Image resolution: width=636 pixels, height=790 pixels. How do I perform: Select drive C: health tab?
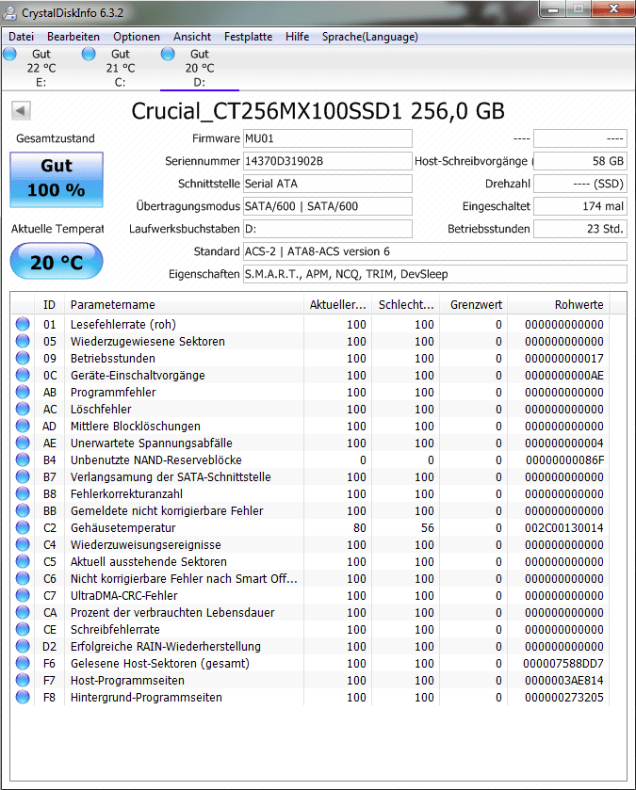click(120, 68)
